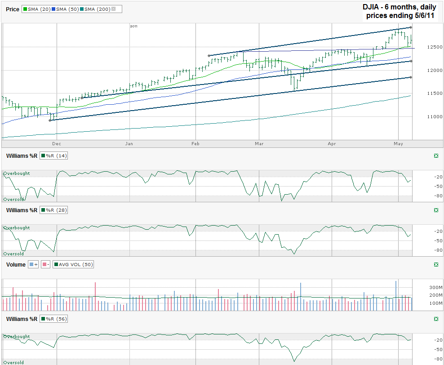Click the Feb label on the date axis
Viewport: 444px width, 365px height.
pos(195,143)
